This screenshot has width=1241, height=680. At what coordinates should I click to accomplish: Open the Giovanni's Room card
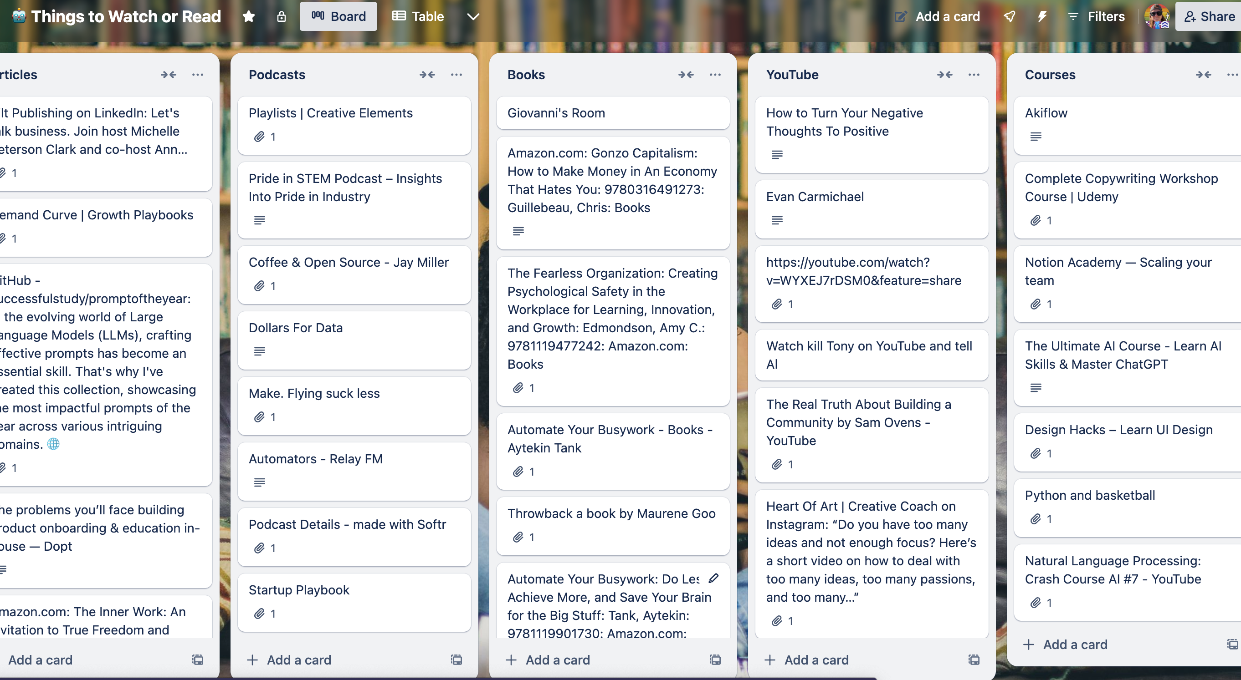point(612,112)
